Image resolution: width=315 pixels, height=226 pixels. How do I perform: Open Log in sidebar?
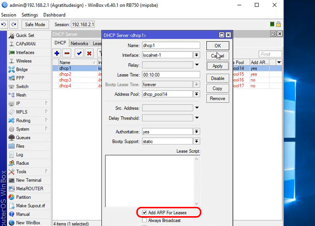pos(19,155)
